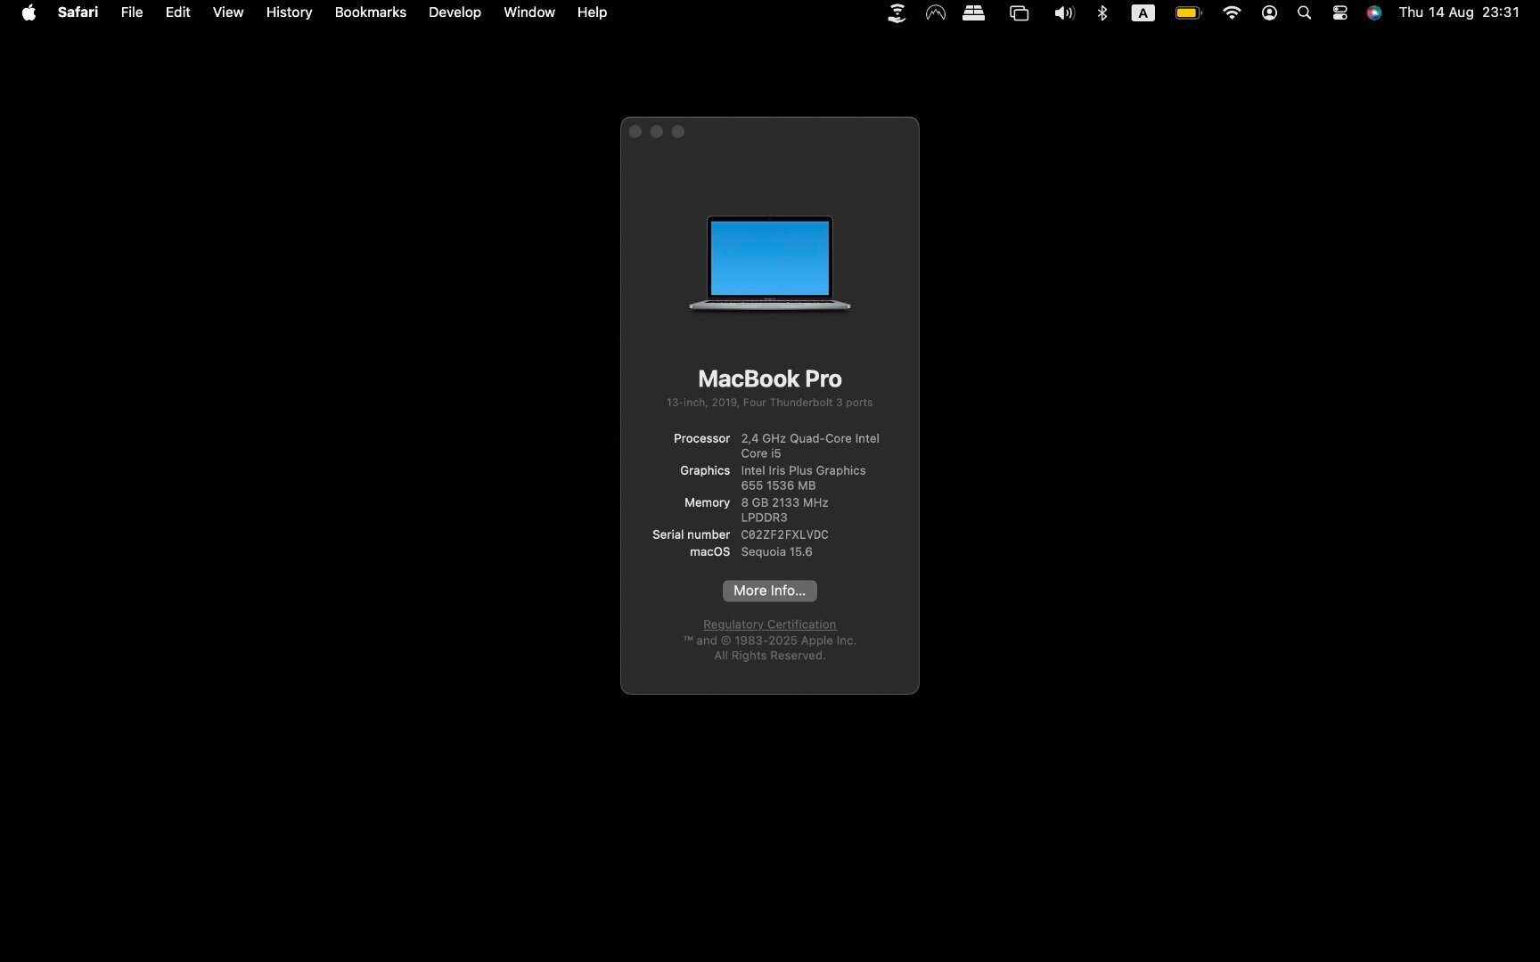Click the 'All Rights Reserved.' text
Screen dimensions: 1540x962
(x=769, y=656)
